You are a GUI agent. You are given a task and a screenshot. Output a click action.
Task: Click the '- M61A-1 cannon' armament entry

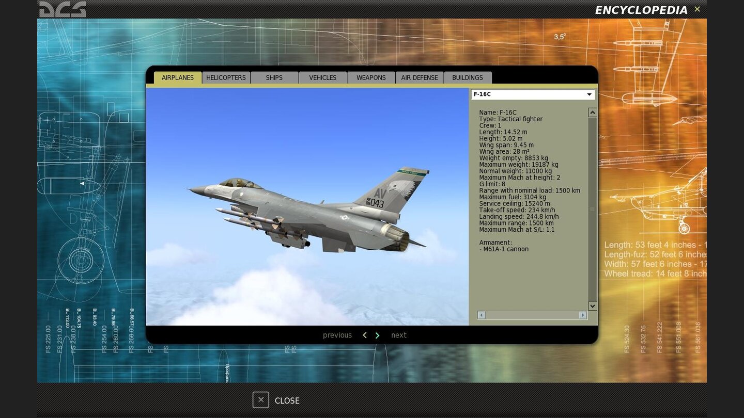tap(504, 249)
